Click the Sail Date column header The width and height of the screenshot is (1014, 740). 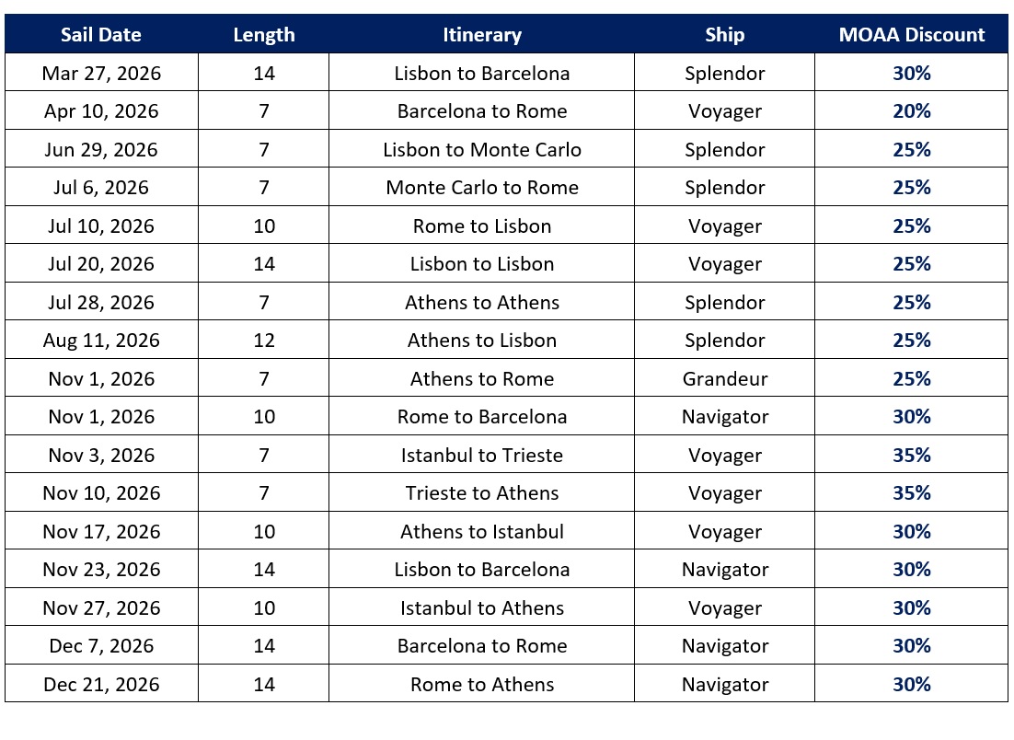coord(101,35)
